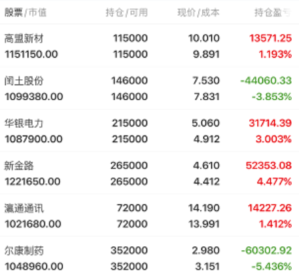Click market value 1151150.00
This screenshot has height=277, width=299.
31,54
